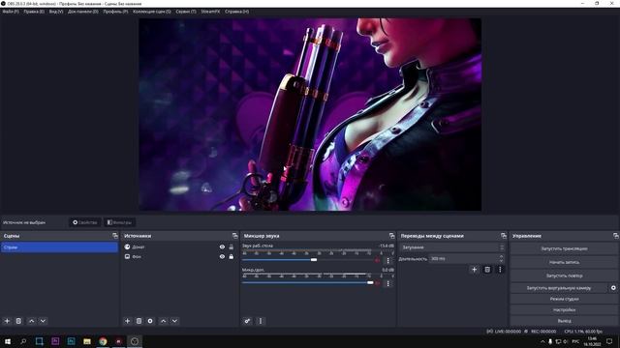This screenshot has height=348, width=620.
Task: Open virtual camera settings gear
Action: click(613, 288)
